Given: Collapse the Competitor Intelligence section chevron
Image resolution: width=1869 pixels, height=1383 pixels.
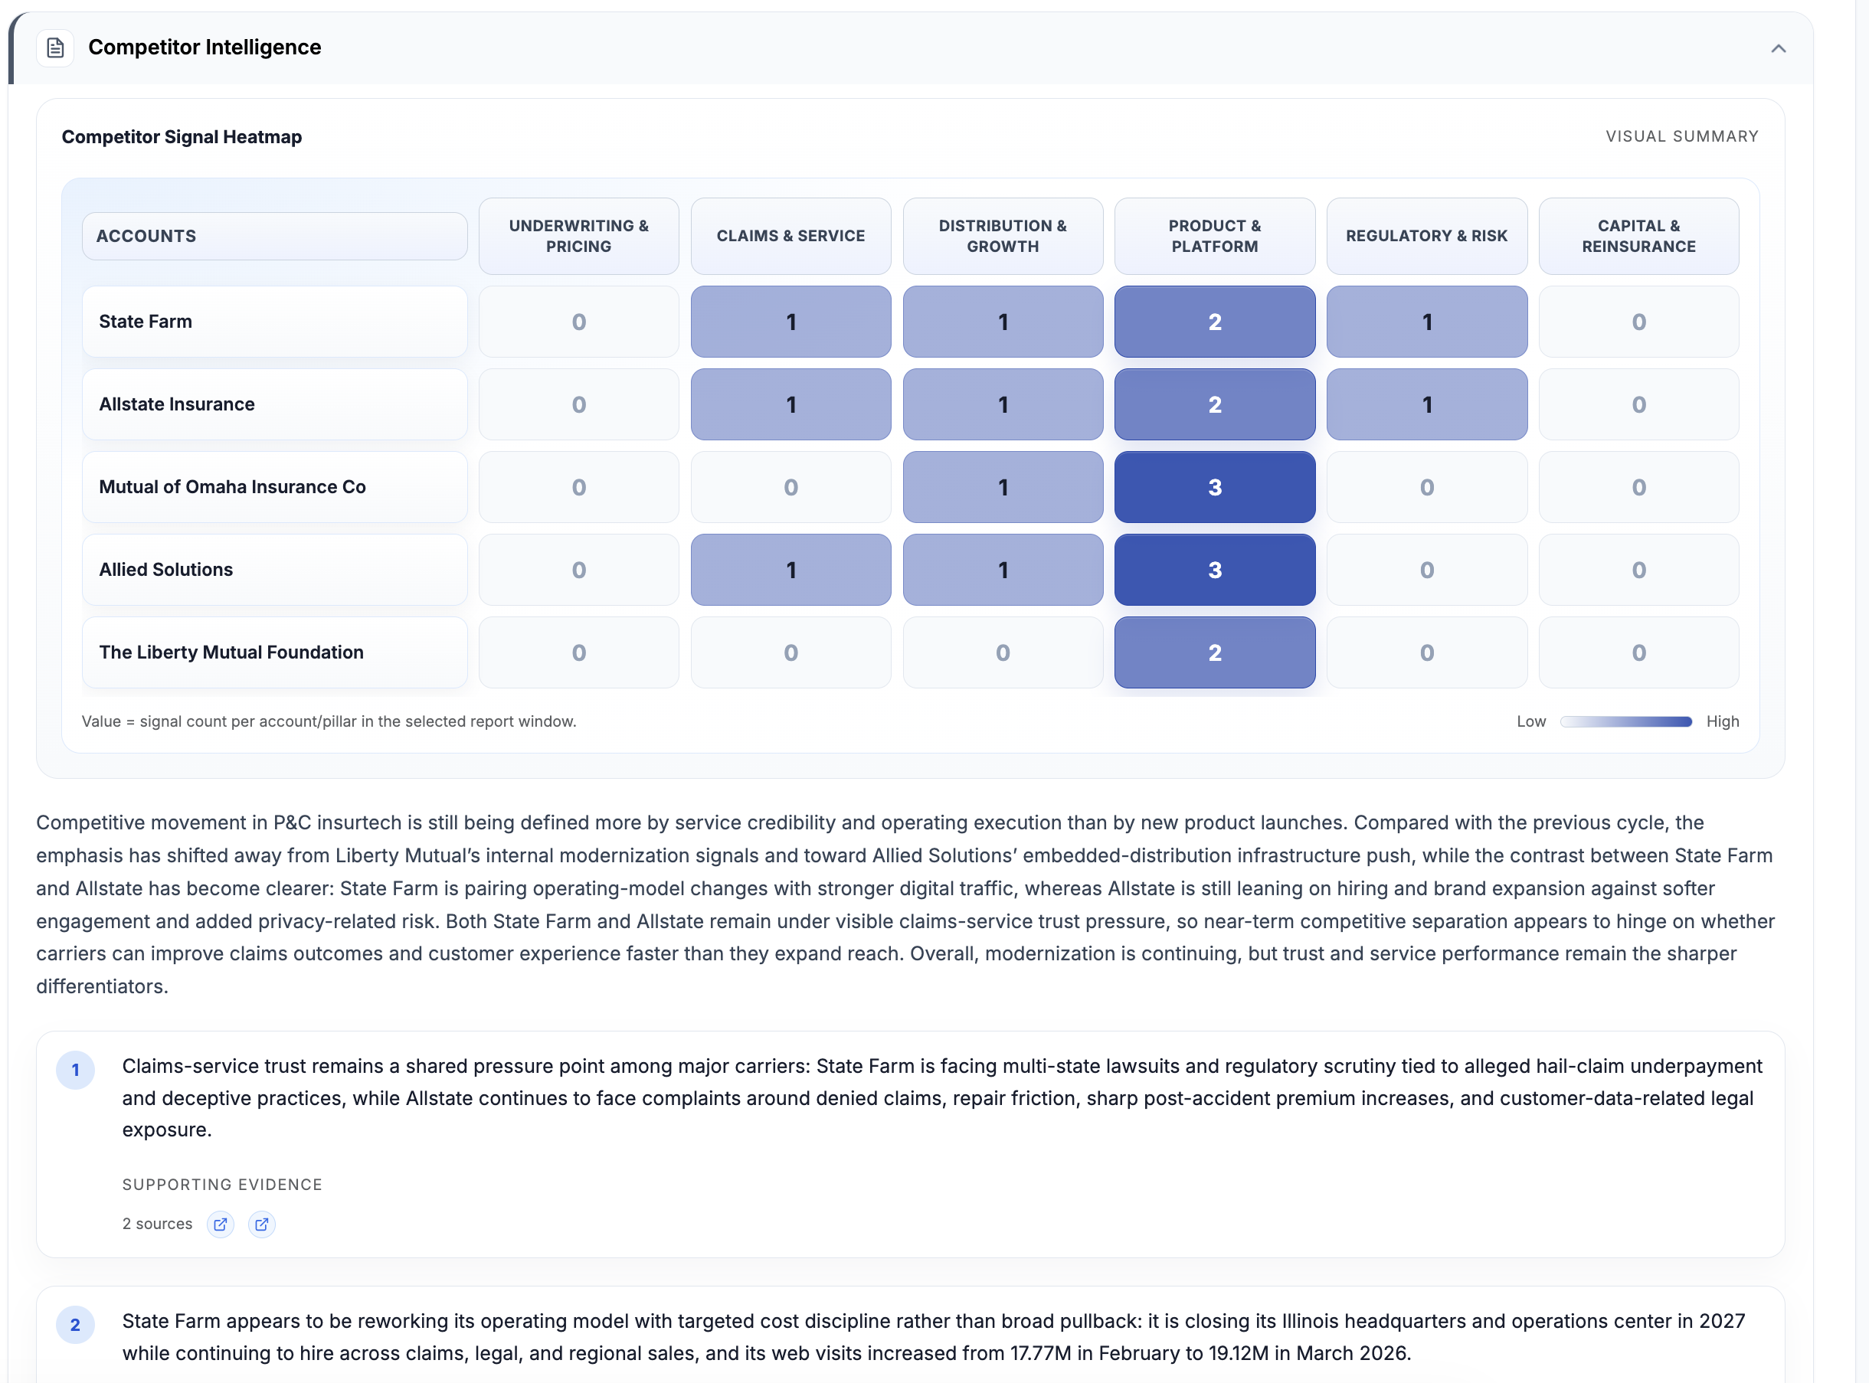Looking at the screenshot, I should point(1778,48).
